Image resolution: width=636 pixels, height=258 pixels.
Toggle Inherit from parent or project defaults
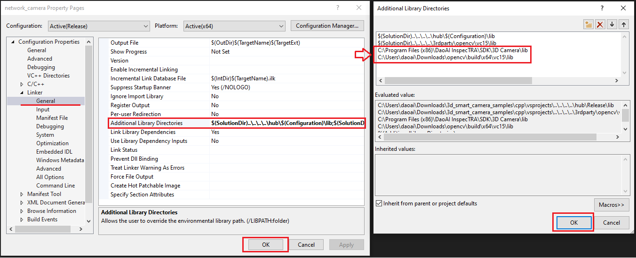pos(380,203)
